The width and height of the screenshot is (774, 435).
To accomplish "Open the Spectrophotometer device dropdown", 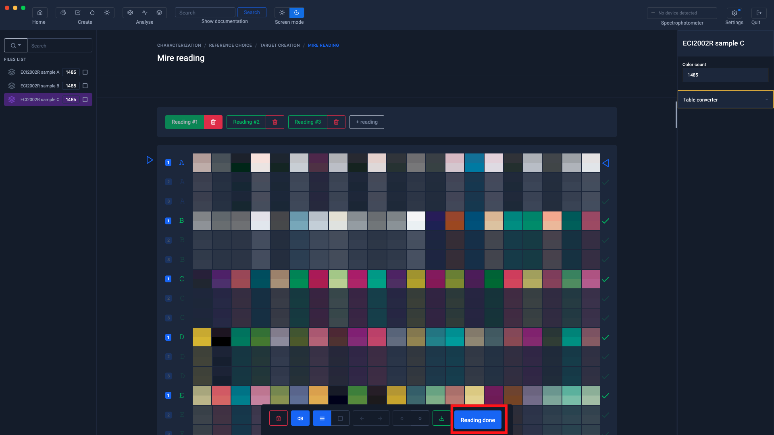I will [x=682, y=13].
